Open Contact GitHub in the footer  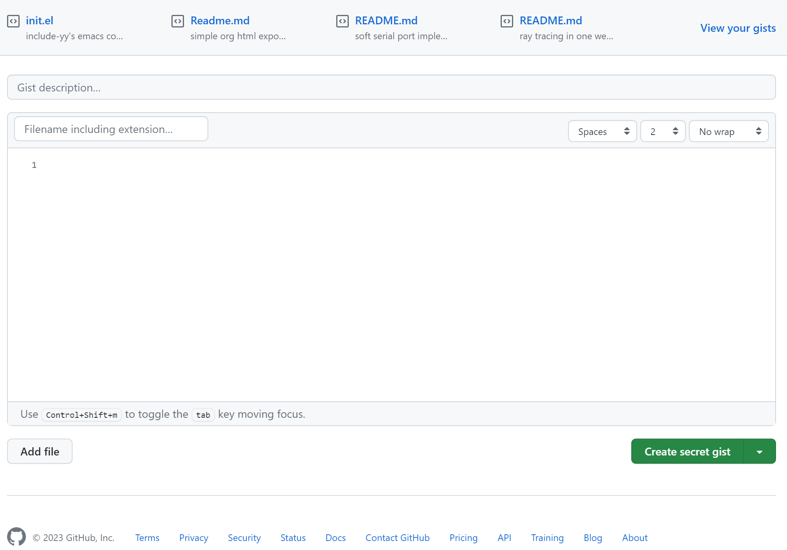tap(397, 538)
